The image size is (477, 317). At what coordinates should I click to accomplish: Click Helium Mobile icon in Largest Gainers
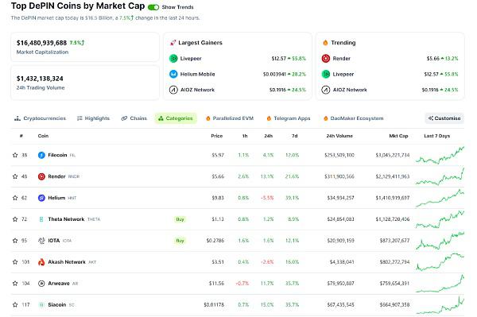pos(173,74)
